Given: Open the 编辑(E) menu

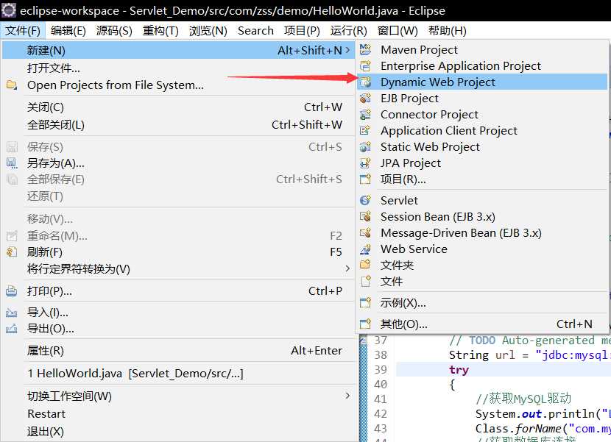Looking at the screenshot, I should [68, 30].
